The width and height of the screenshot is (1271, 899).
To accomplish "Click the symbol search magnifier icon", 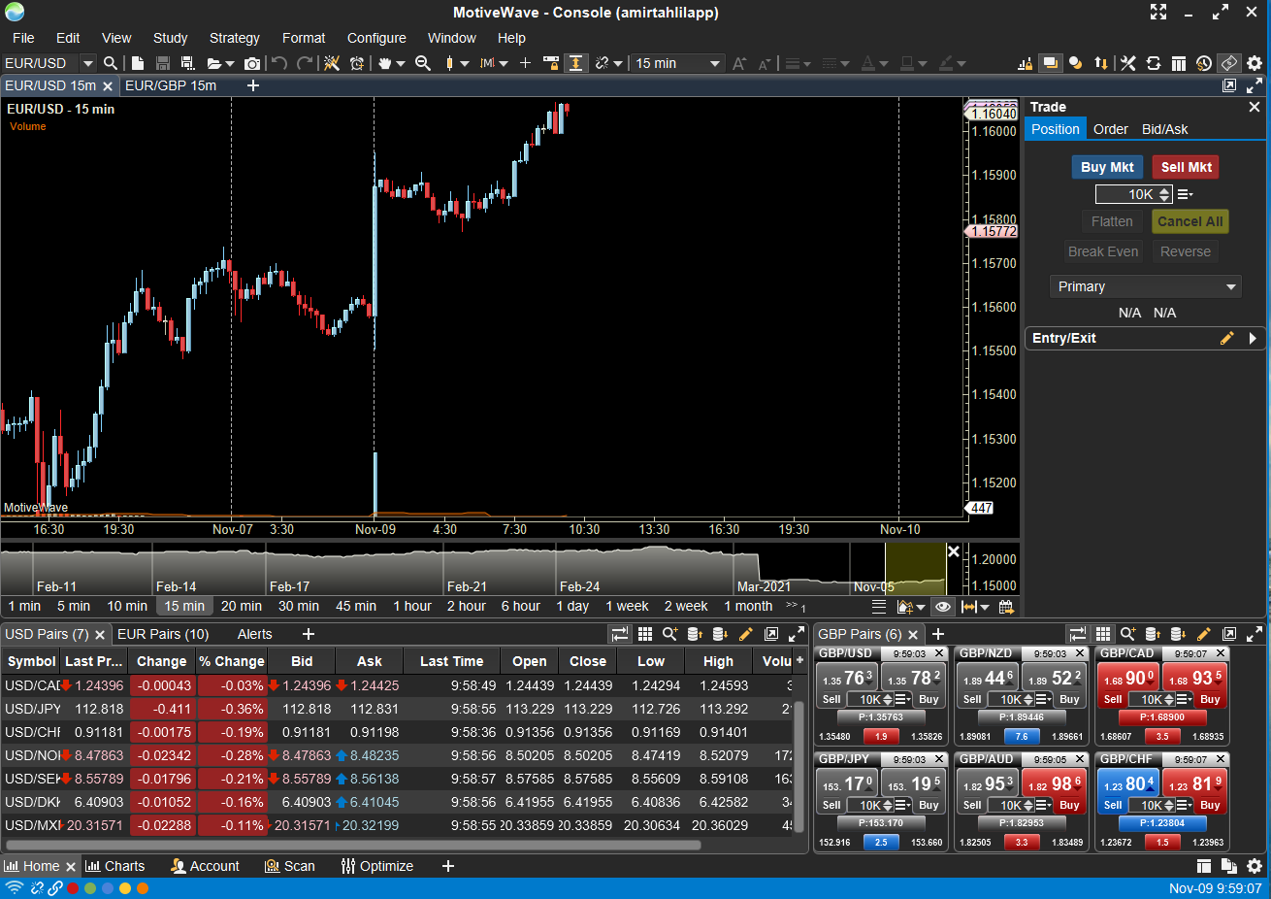I will [x=111, y=63].
